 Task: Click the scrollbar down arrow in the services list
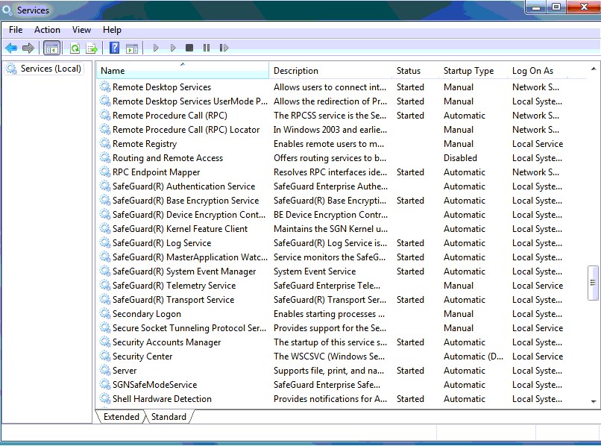[594, 401]
